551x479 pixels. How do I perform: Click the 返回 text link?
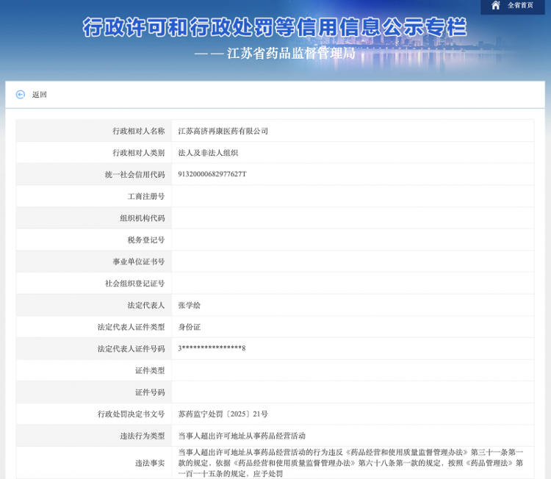point(40,94)
